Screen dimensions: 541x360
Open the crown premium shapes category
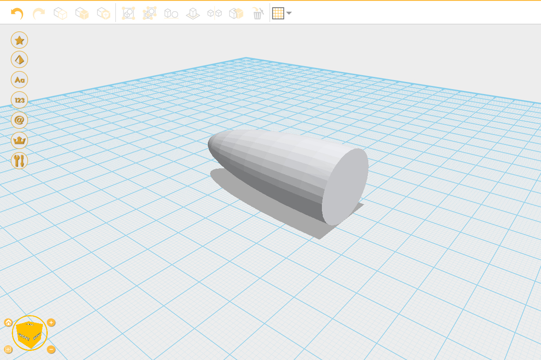(x=19, y=140)
